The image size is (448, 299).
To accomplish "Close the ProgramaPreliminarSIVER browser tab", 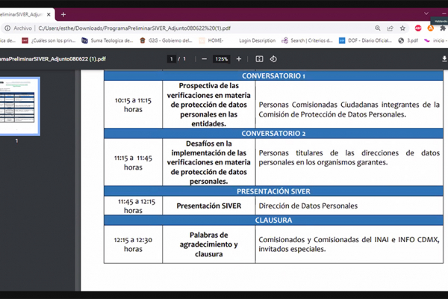I will 49,14.
